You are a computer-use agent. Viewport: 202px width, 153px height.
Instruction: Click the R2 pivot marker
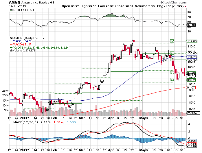tap(172, 41)
